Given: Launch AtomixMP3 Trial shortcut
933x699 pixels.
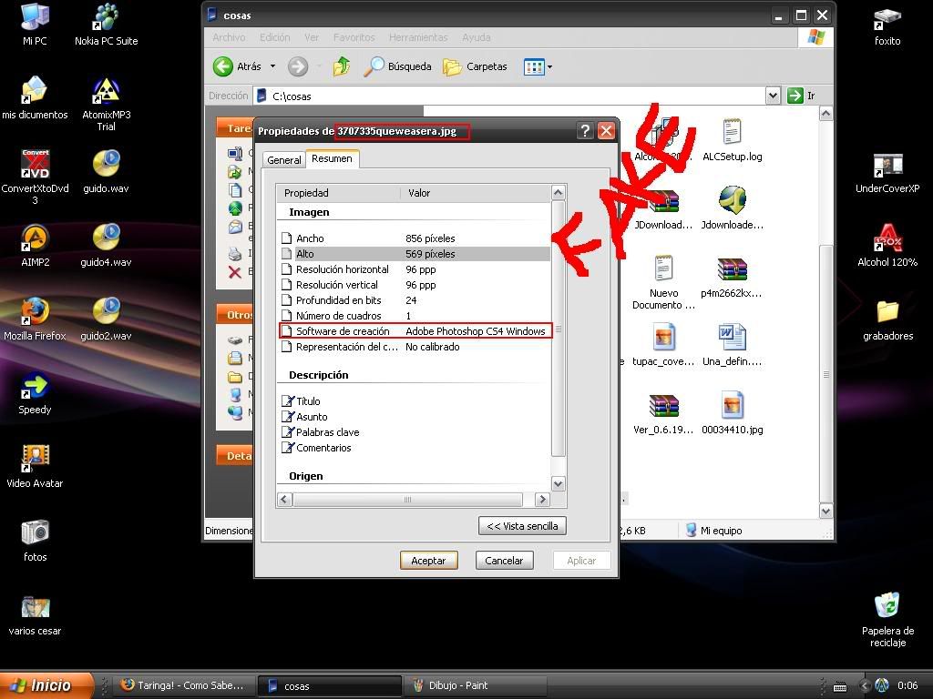Looking at the screenshot, I should point(106,104).
